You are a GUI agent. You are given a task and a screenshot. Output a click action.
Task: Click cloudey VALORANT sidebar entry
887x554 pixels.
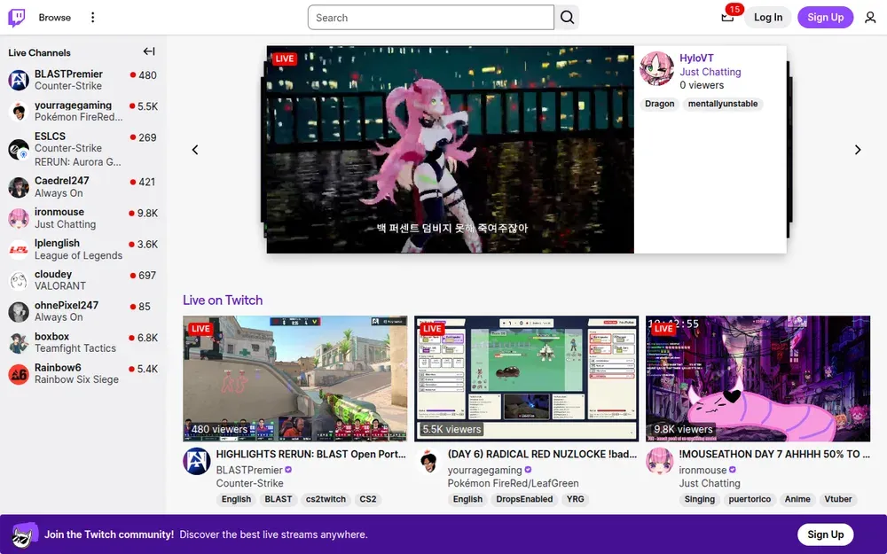pyautogui.click(x=83, y=280)
